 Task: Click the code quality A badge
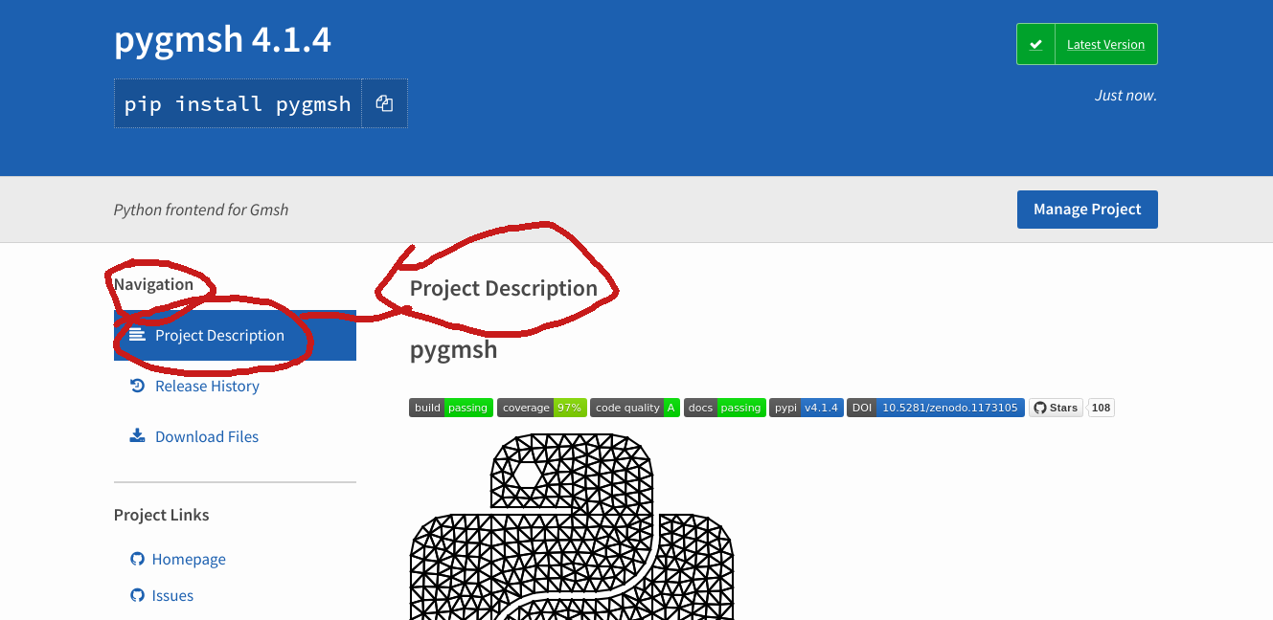[x=635, y=408]
